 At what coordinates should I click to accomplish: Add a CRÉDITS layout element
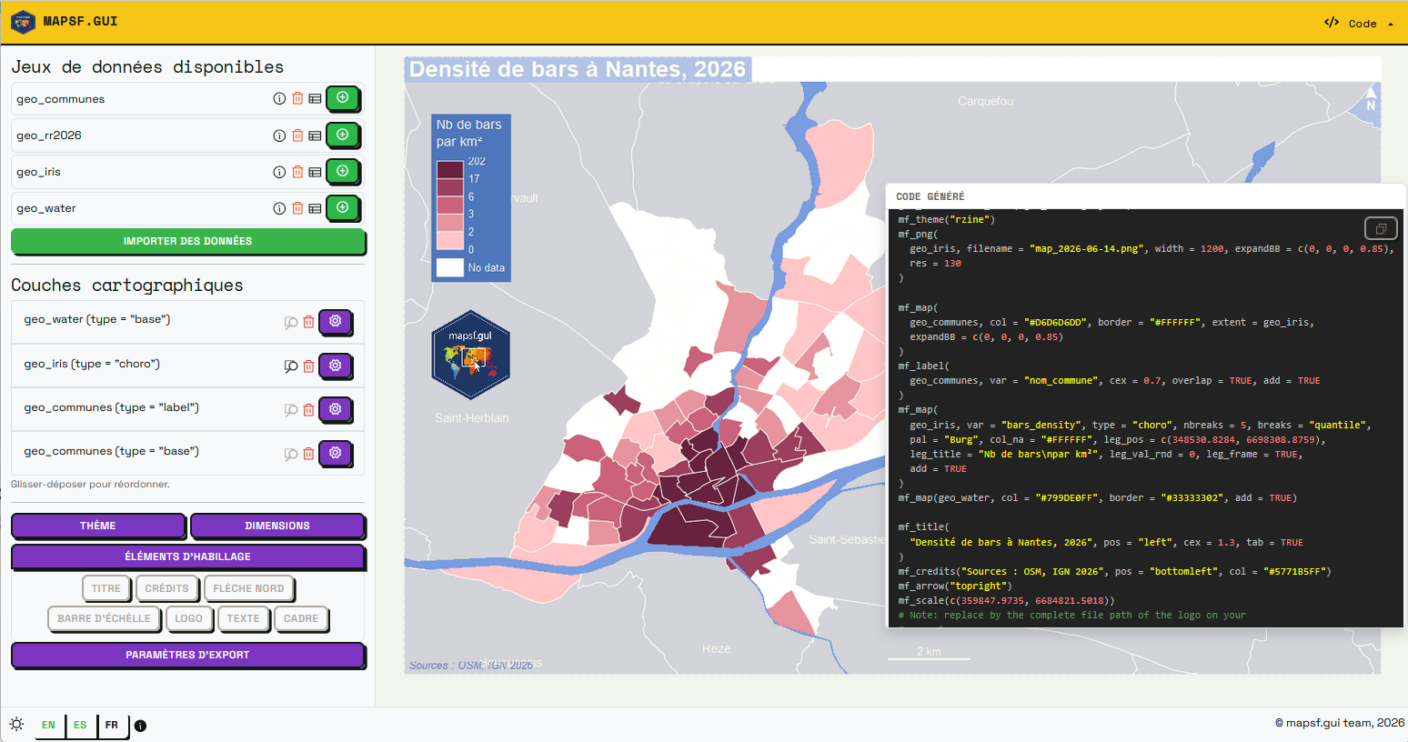166,588
